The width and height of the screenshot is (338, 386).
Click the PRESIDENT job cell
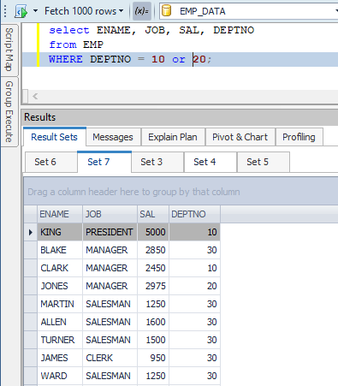tap(110, 232)
